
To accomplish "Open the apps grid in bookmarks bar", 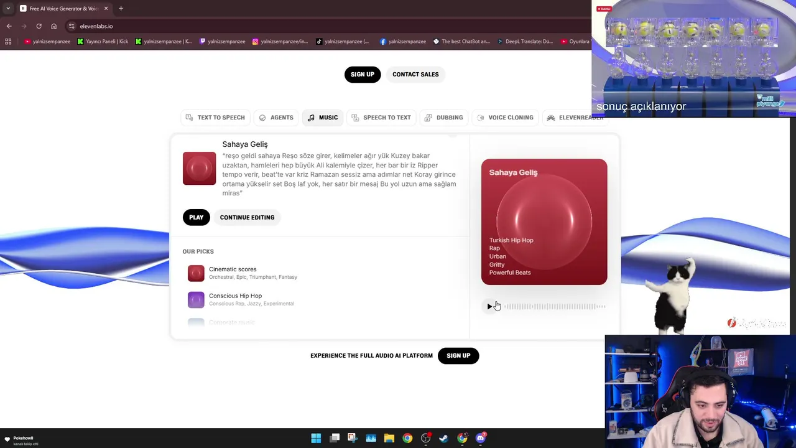I will click(8, 42).
